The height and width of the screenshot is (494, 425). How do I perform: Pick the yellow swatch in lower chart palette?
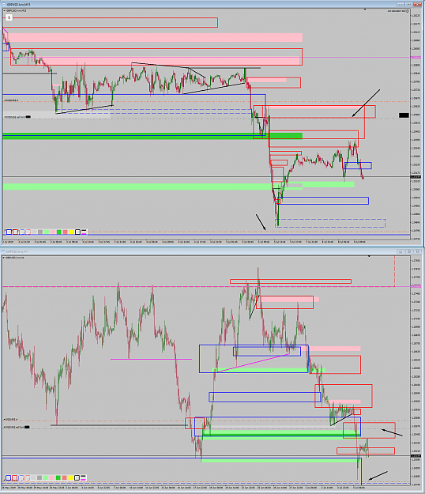pos(71,477)
